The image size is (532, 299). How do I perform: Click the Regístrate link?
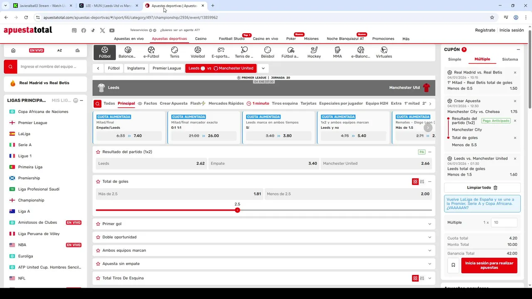485,30
